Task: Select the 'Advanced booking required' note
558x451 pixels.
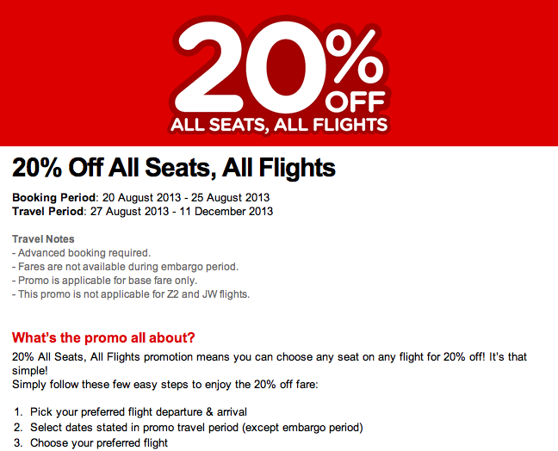Action: pos(82,253)
